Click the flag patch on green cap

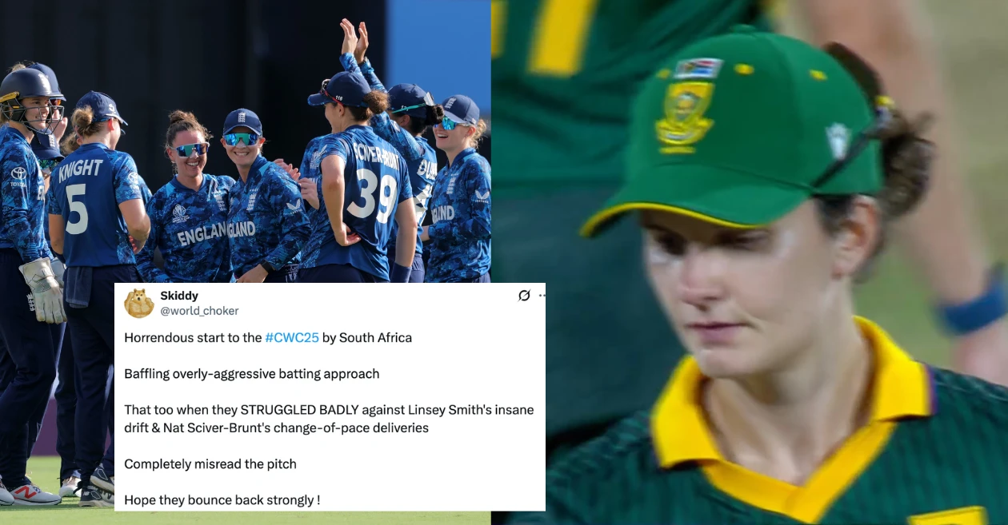pos(698,68)
